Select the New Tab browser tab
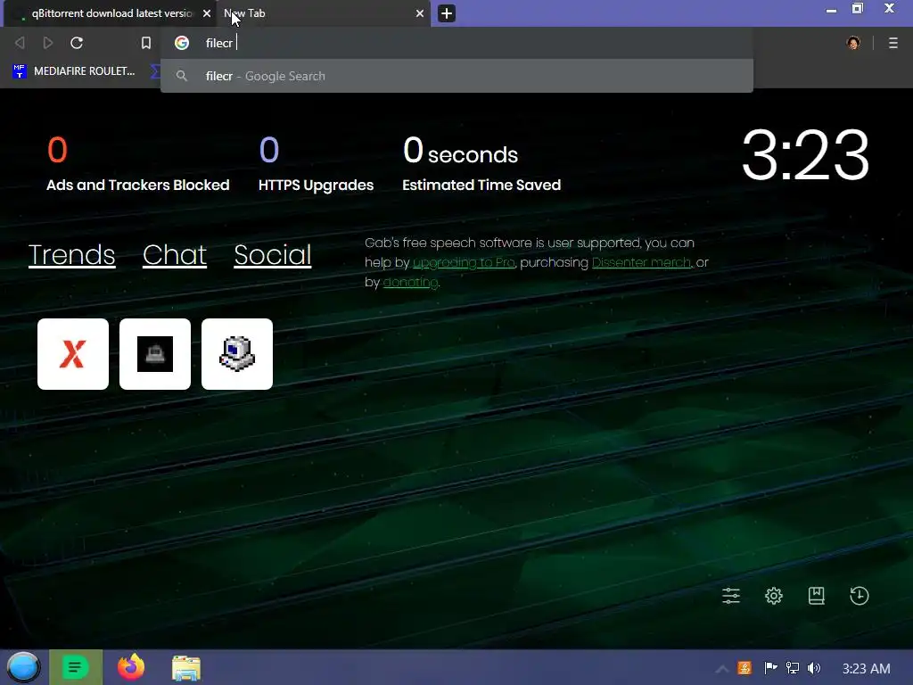Screen dimensions: 913x685 (x=323, y=13)
